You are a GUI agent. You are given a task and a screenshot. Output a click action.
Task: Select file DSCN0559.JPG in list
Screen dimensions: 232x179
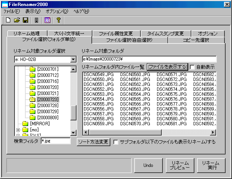pos(99,123)
